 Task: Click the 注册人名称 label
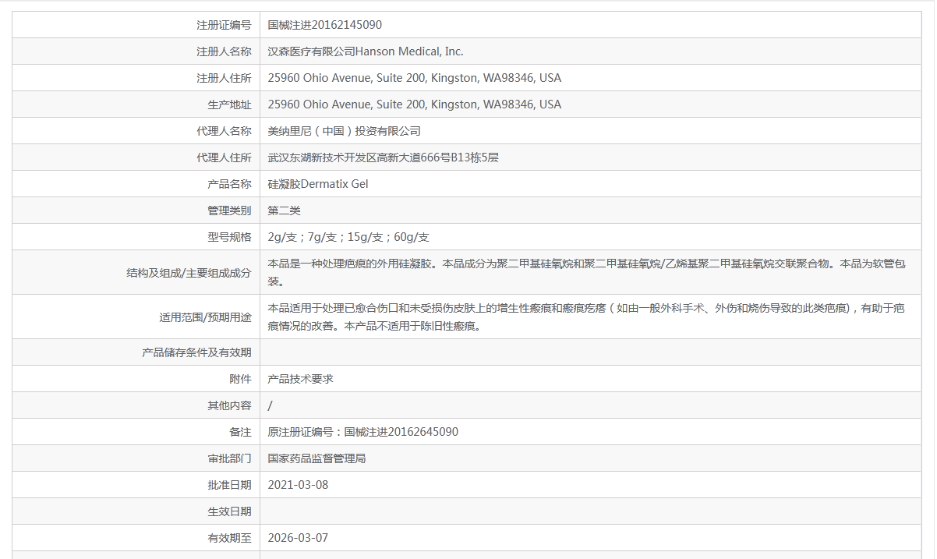[224, 51]
